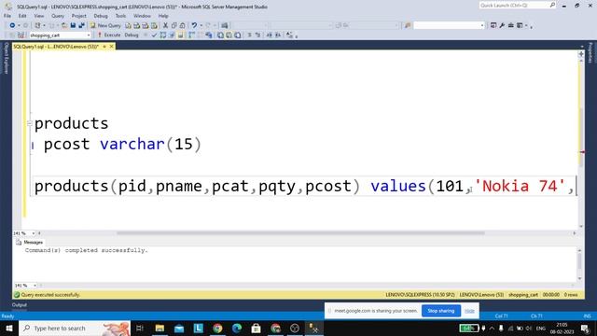This screenshot has width=597, height=336.
Task: Click the Hide link in sharing bar
Action: (469, 311)
